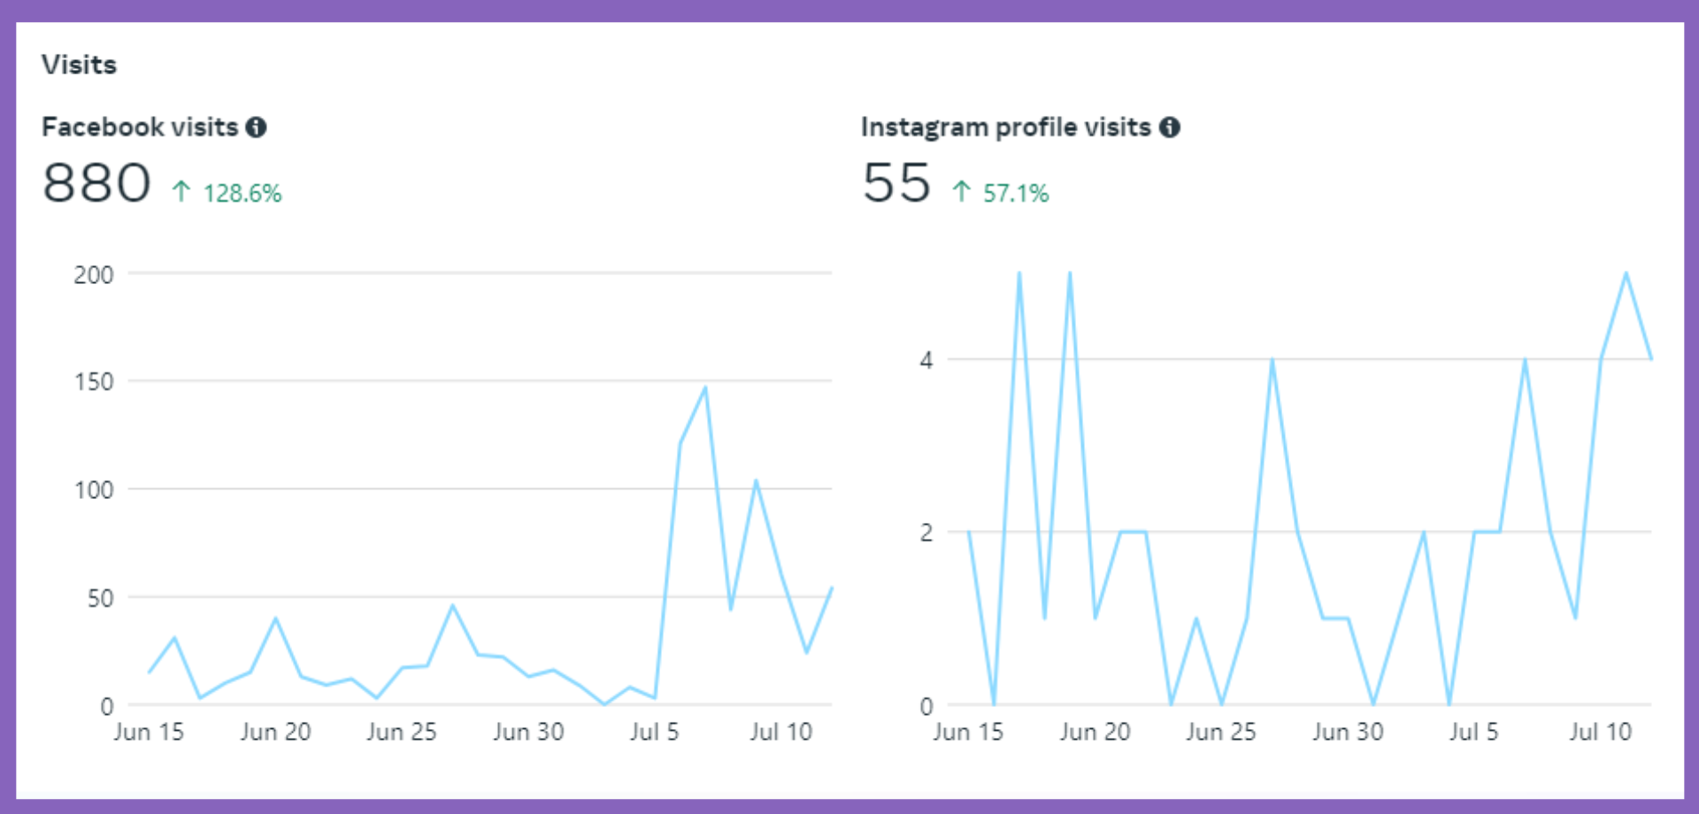The width and height of the screenshot is (1699, 814).
Task: Click the 'Visits' section heading
Action: (x=79, y=65)
